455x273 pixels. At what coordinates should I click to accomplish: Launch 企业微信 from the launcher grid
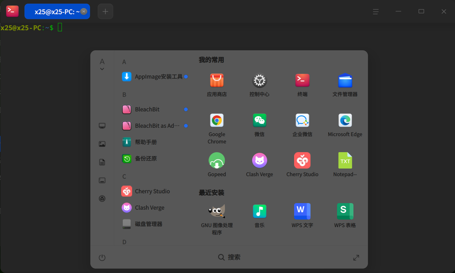point(302,125)
